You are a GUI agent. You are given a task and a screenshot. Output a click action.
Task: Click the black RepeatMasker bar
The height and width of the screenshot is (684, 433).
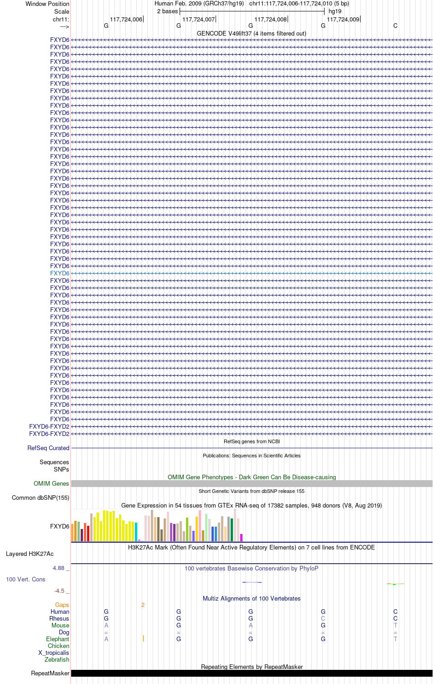252,673
